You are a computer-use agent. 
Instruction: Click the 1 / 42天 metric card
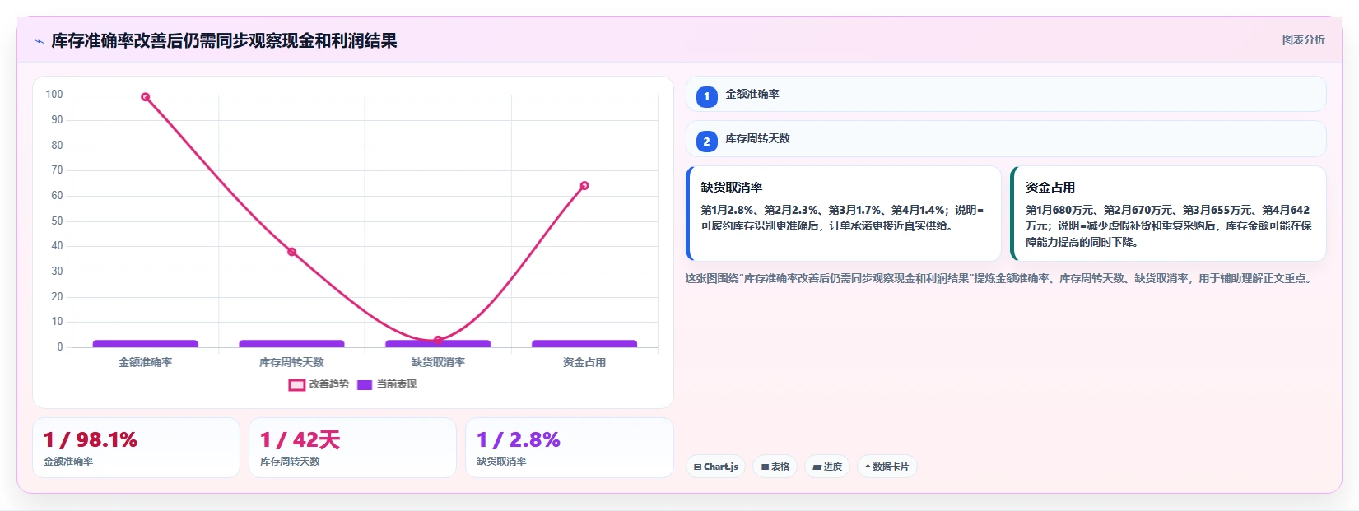(352, 448)
